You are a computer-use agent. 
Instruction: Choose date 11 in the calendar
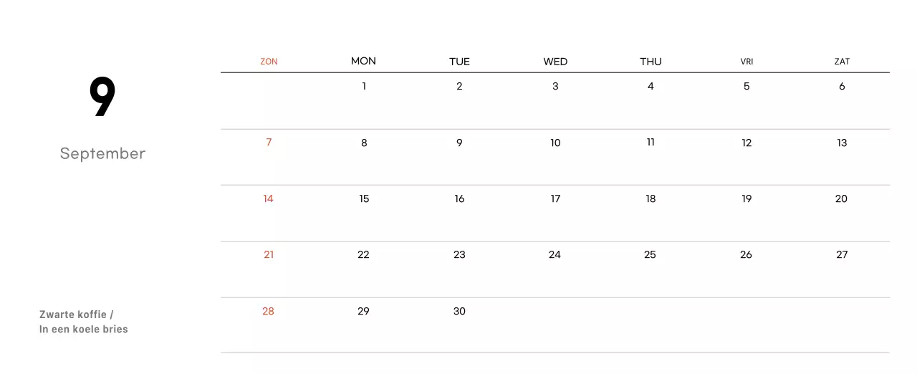(650, 143)
